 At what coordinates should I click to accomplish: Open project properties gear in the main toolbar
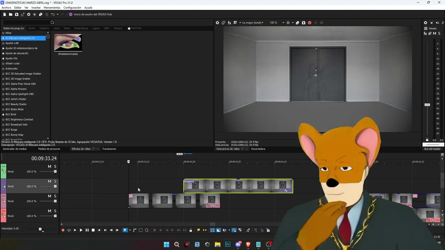[x=29, y=14]
